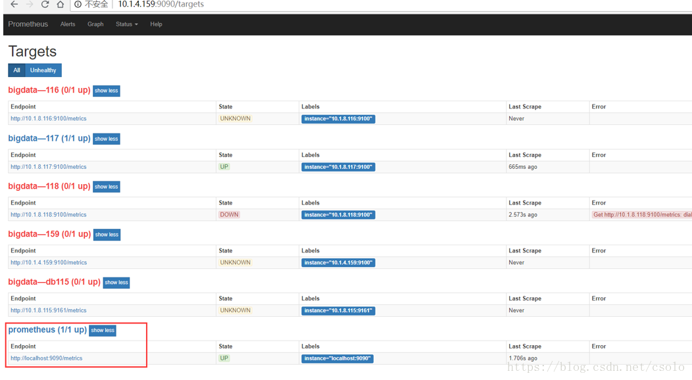Filter to Unhealthy targets

(x=43, y=70)
